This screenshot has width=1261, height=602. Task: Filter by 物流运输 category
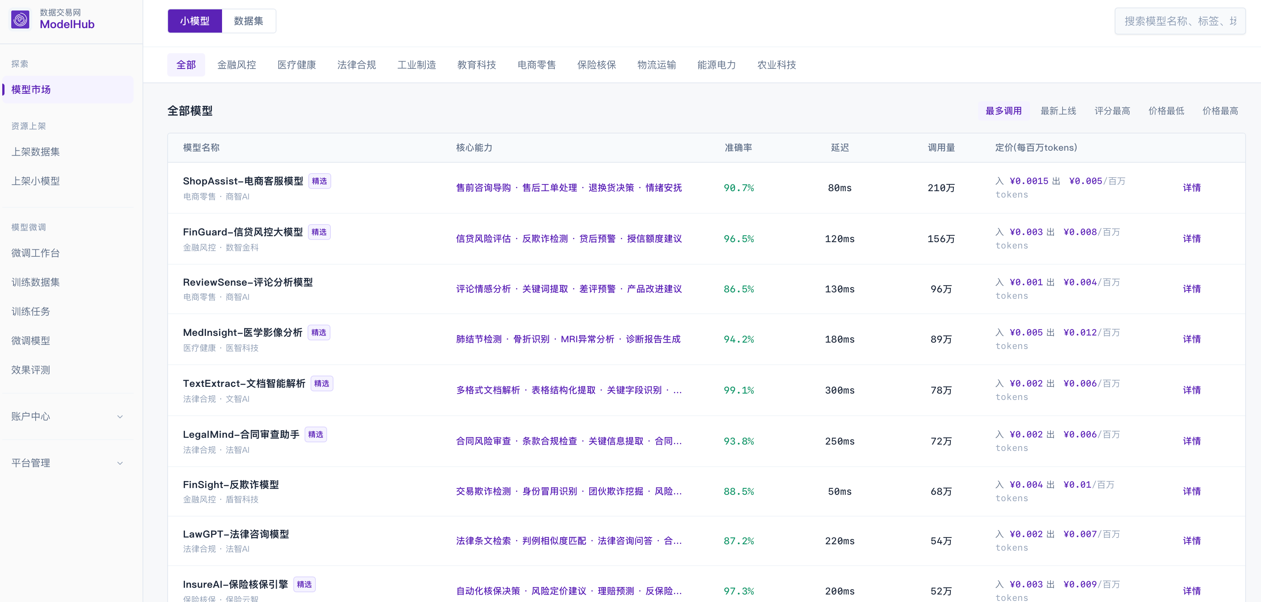pos(656,65)
